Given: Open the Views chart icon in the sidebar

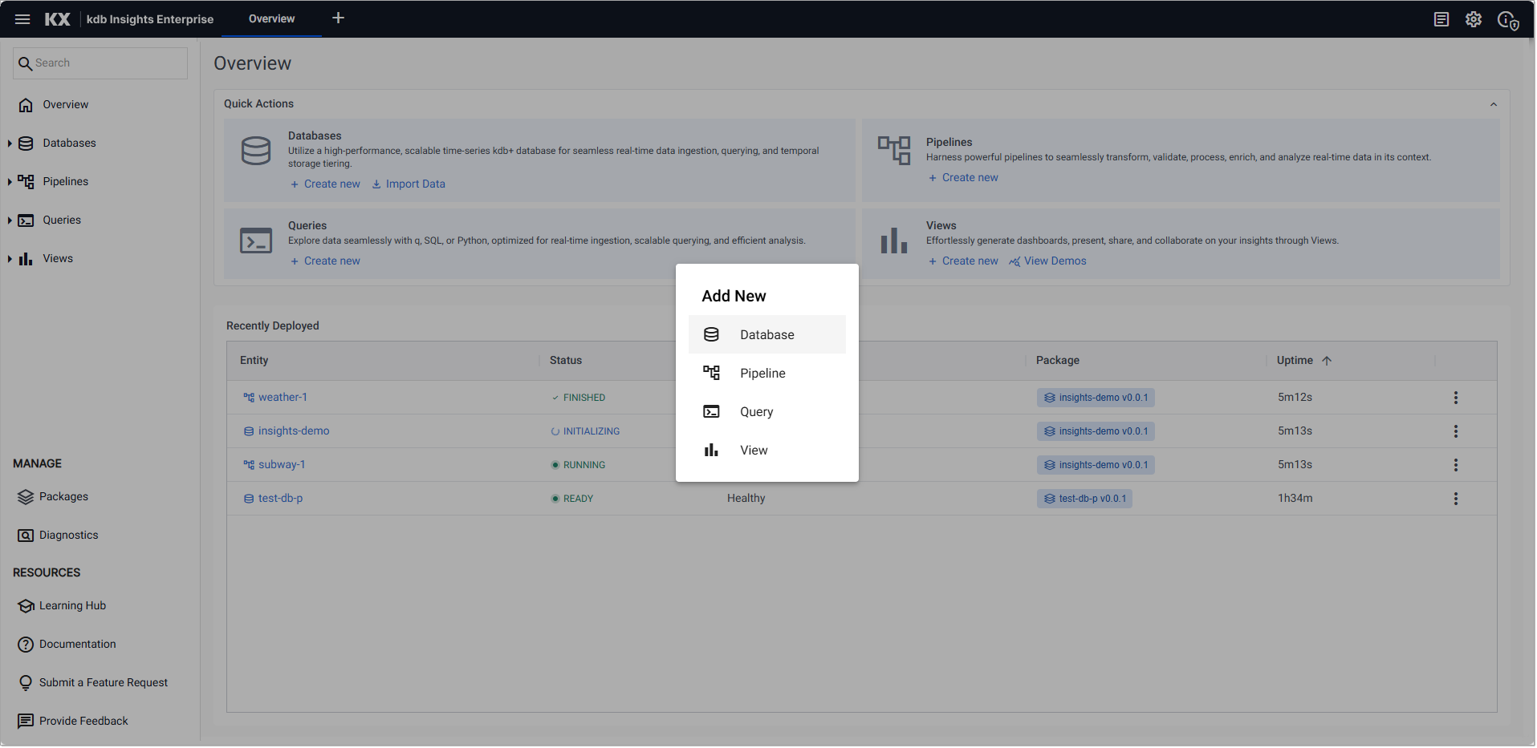Looking at the screenshot, I should (x=25, y=258).
